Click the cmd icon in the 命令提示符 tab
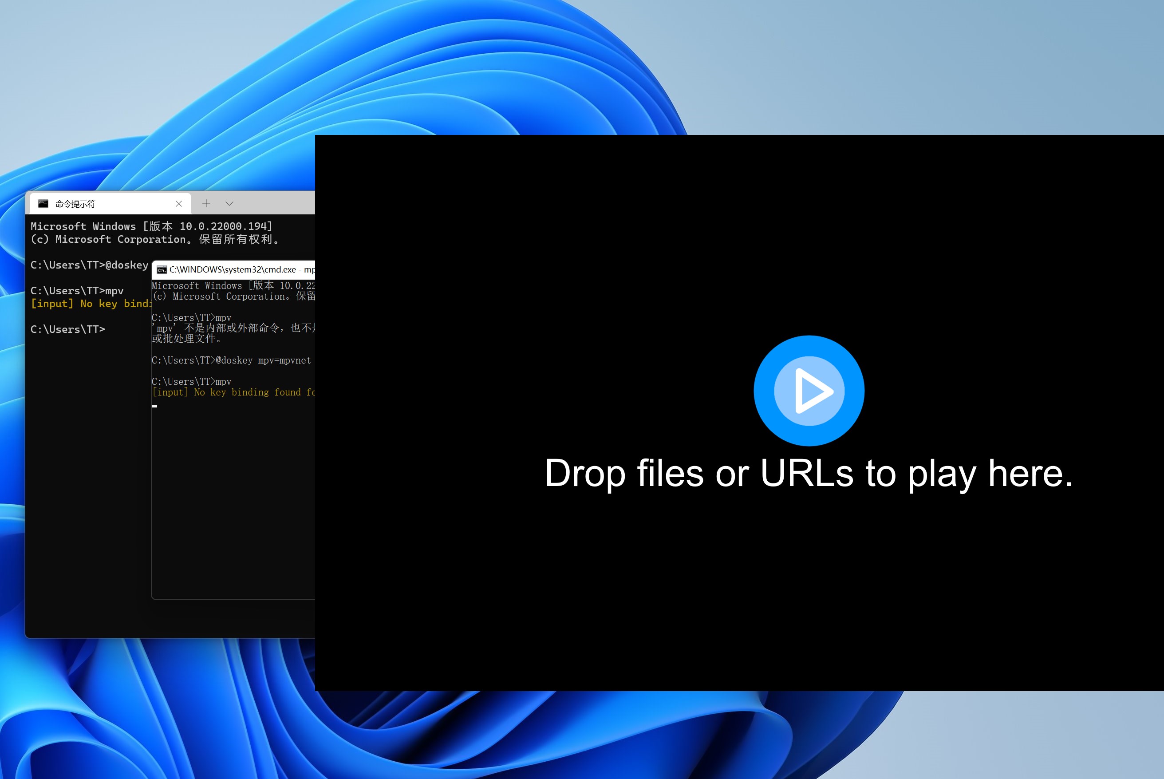The image size is (1164, 779). pyautogui.click(x=43, y=204)
